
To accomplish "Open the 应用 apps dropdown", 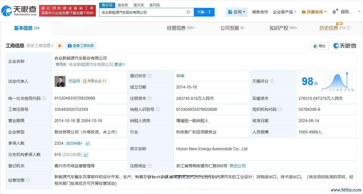I will pos(237,12).
